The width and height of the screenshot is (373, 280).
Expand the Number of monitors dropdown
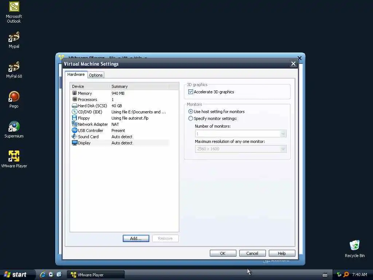(x=283, y=133)
